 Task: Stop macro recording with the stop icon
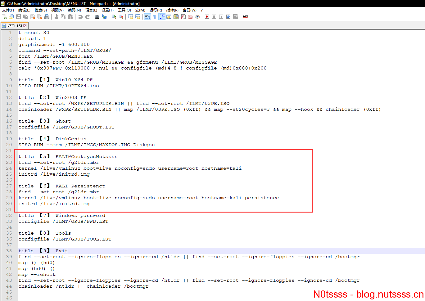(214, 17)
